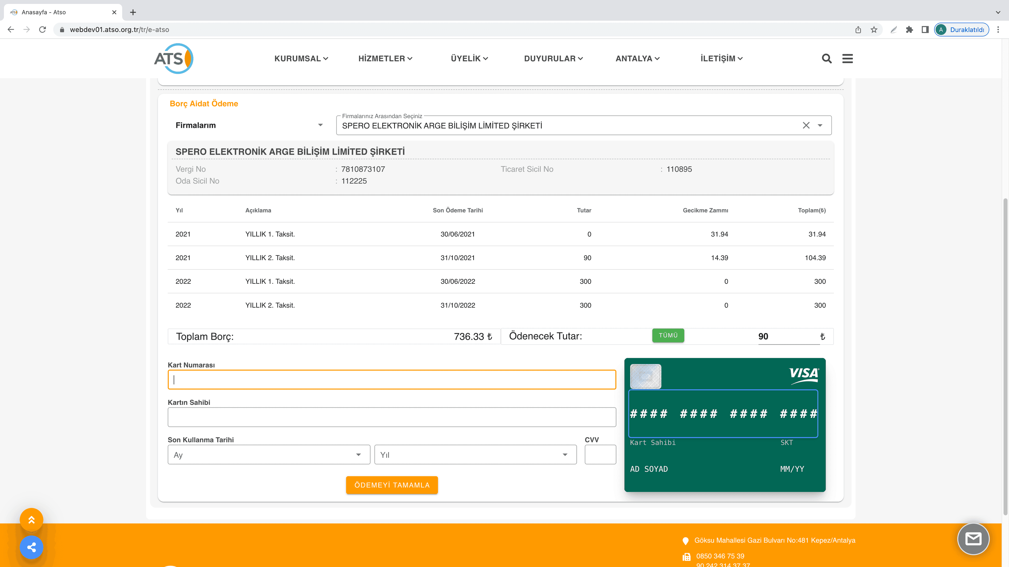Expand the KURUMSAL menu
The image size is (1009, 567).
pos(301,58)
